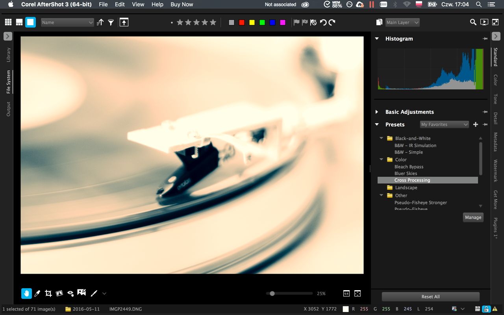This screenshot has height=315, width=504.
Task: Activate the red-eye removal tool
Action: click(x=70, y=293)
